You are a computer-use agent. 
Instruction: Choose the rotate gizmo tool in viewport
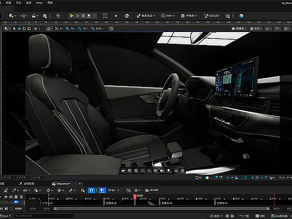tap(24, 29)
